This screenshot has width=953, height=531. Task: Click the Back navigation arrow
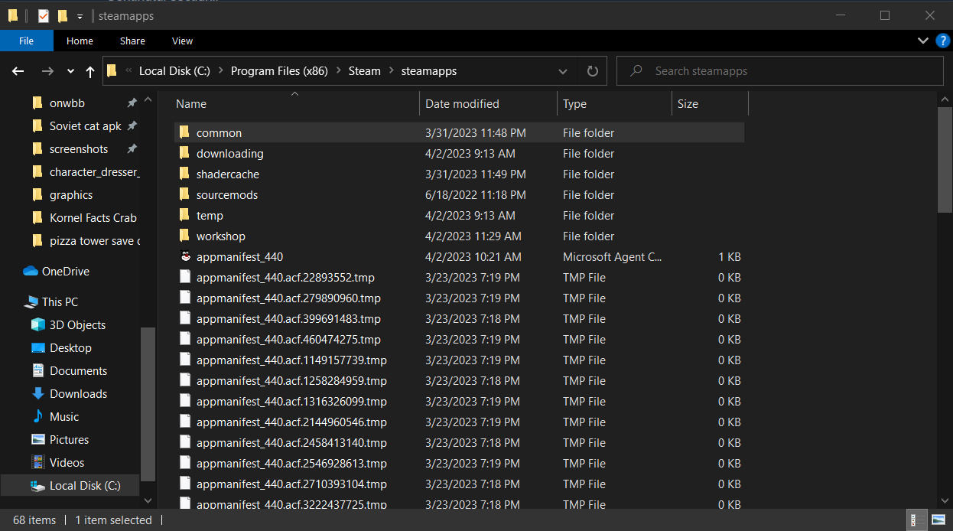tap(18, 71)
